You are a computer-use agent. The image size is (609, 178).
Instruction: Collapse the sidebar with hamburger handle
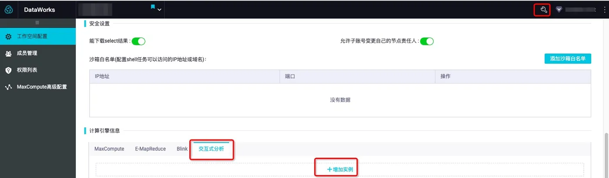coord(37,23)
